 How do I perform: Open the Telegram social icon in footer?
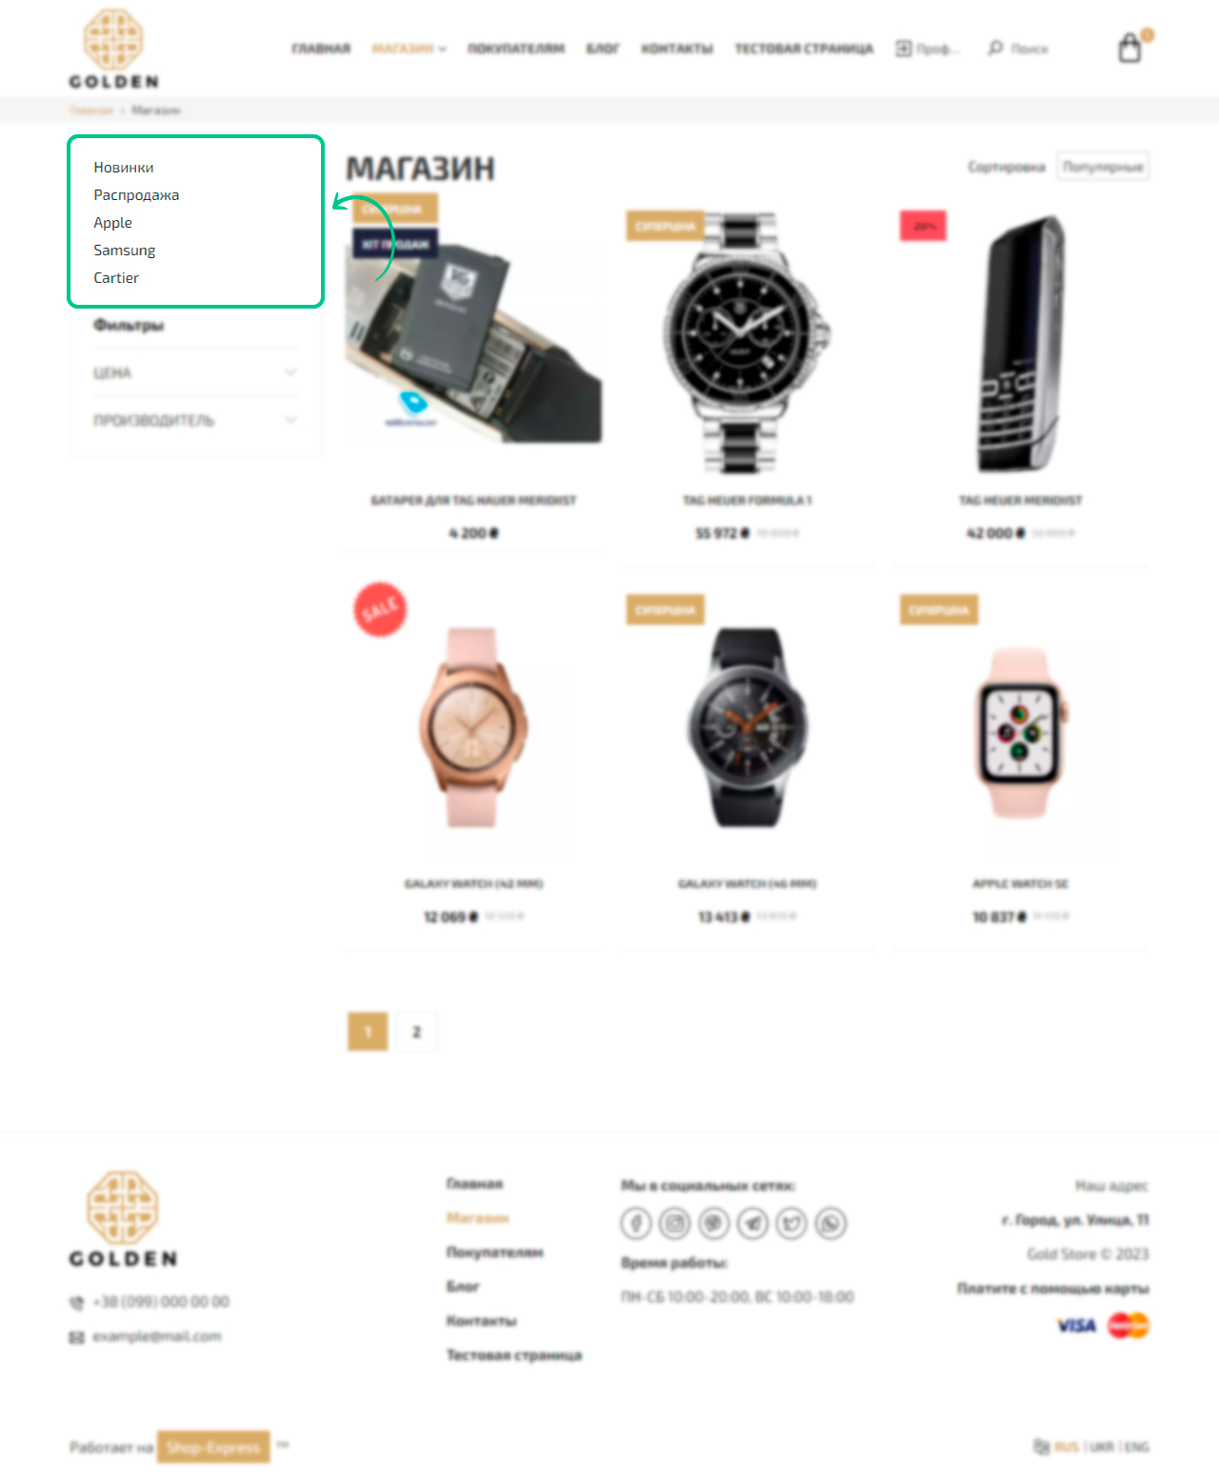coord(752,1222)
